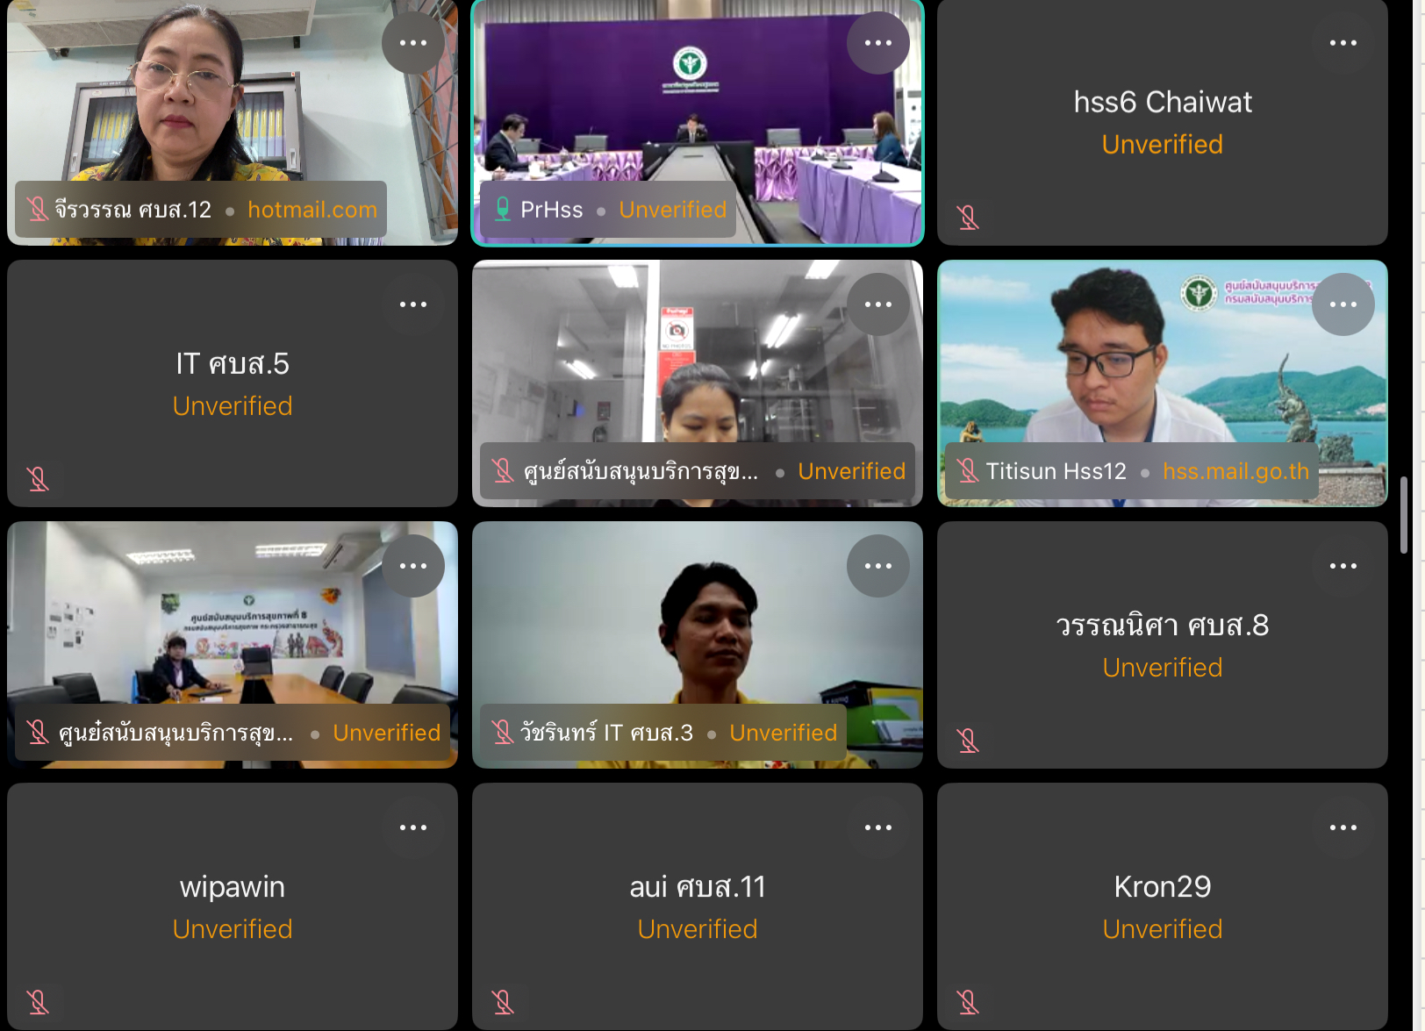Expand options on conference room ศบส.8 tile
Screen dimensions: 1425x1031
tap(412, 566)
